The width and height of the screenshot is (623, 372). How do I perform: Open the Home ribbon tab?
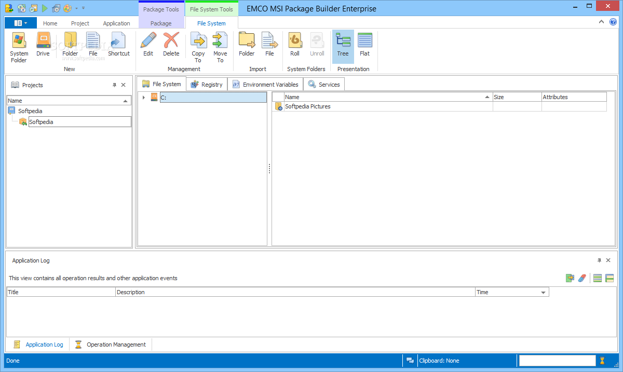[x=50, y=23]
